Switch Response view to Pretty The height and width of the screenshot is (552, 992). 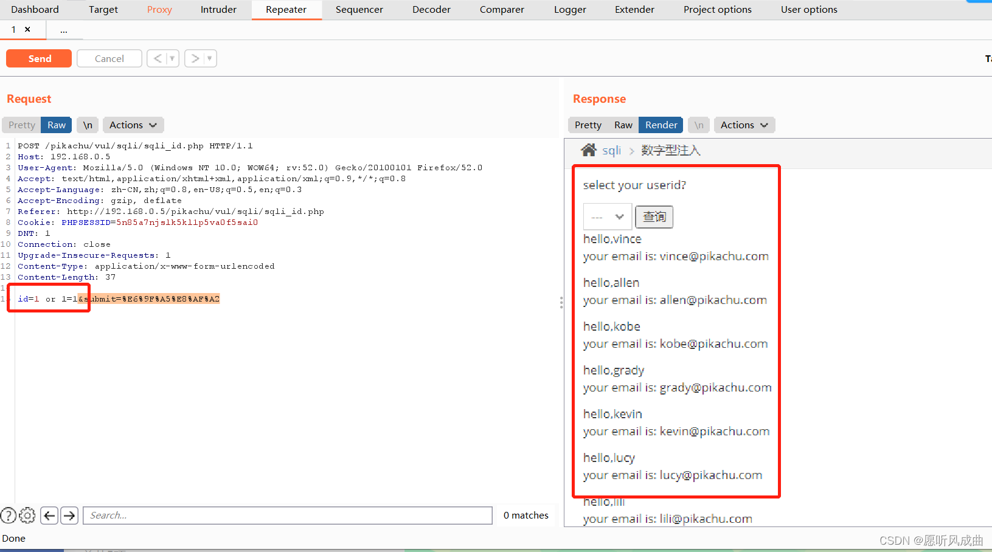[588, 125]
